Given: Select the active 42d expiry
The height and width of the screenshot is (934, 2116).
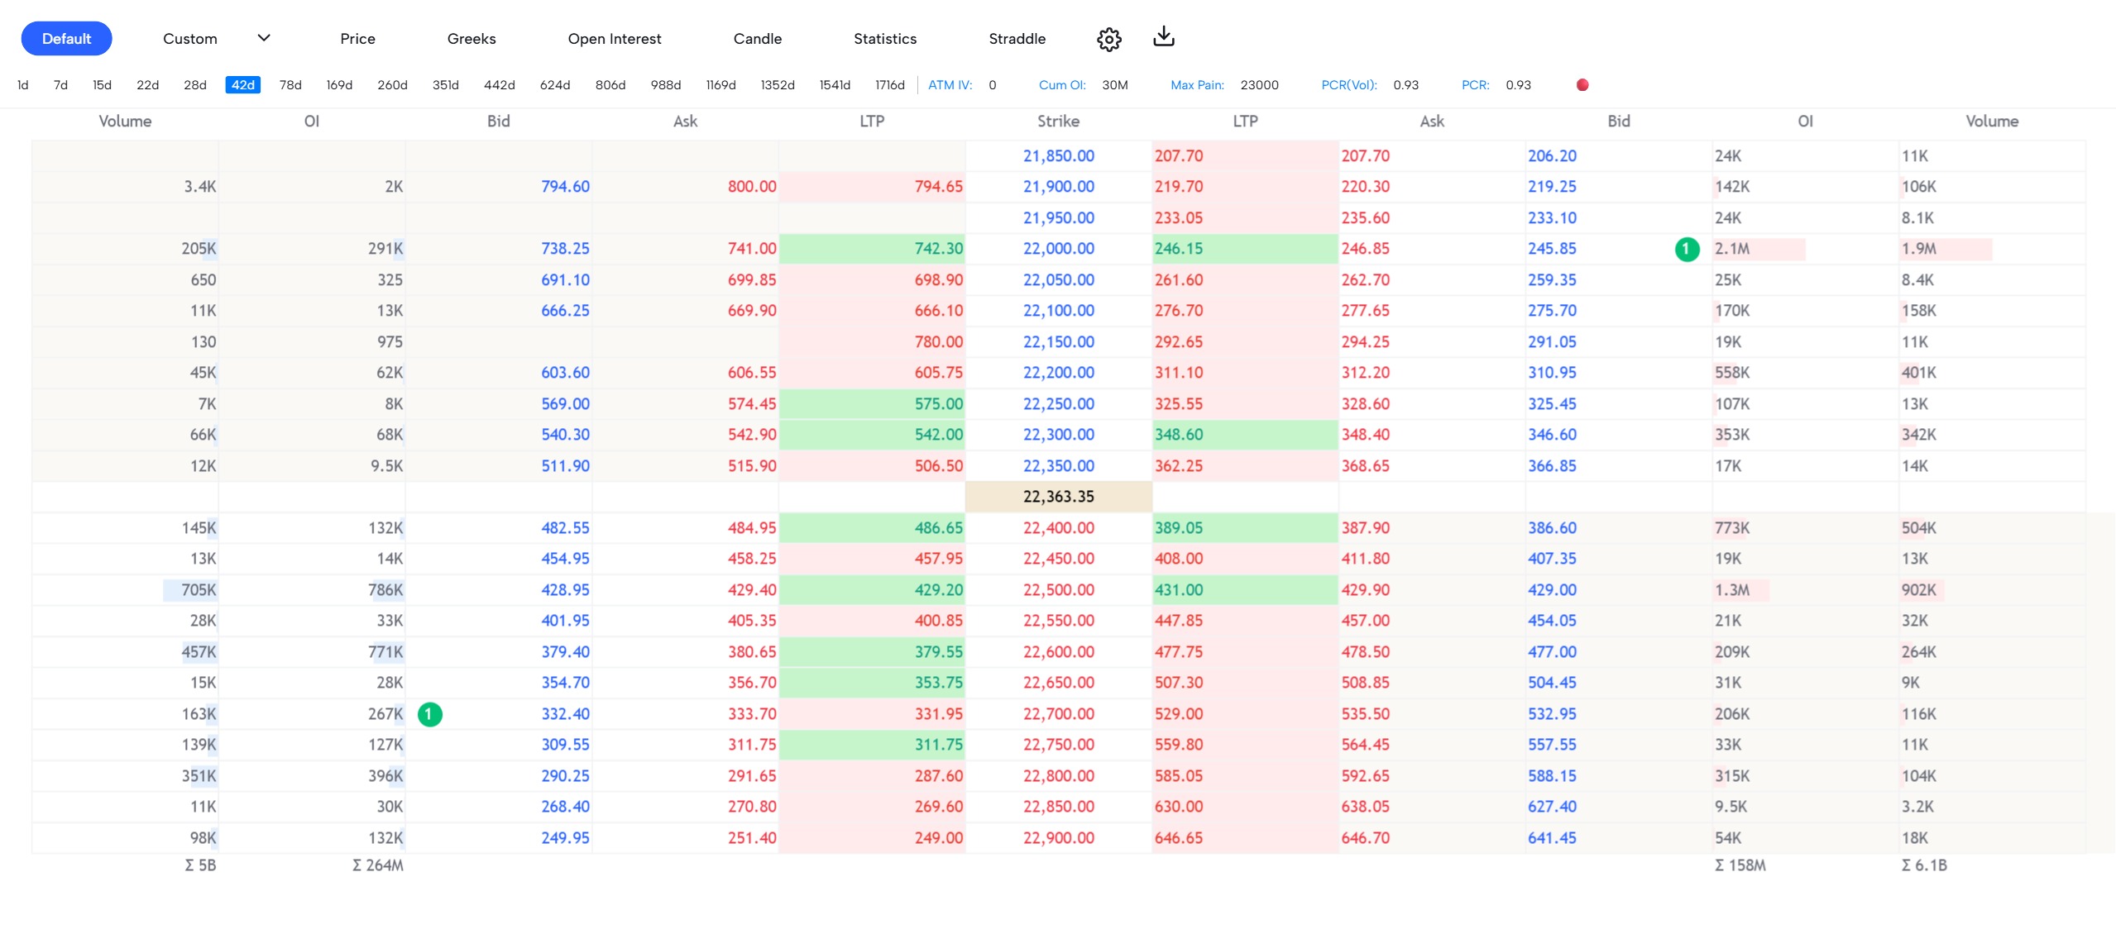Looking at the screenshot, I should click(x=243, y=85).
